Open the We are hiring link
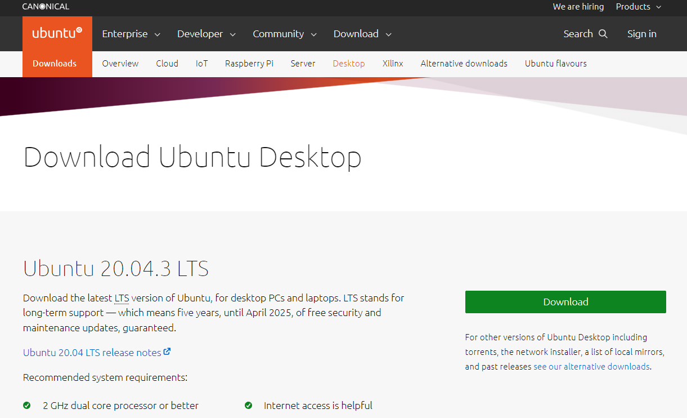Image resolution: width=687 pixels, height=418 pixels. point(578,7)
